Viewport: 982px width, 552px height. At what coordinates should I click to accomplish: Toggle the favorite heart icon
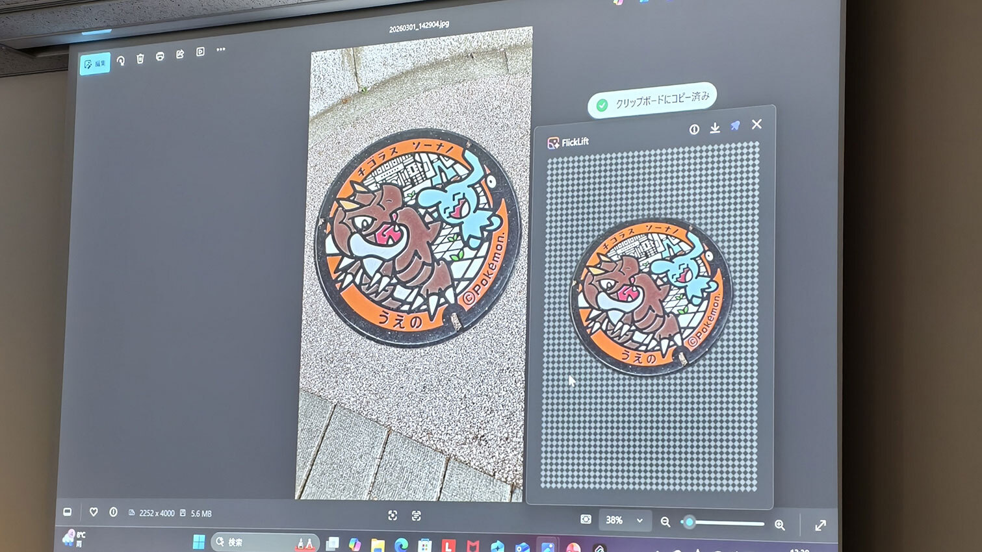(94, 512)
